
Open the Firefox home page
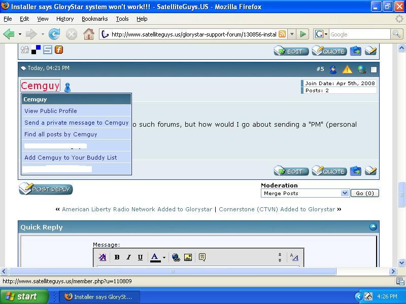point(88,34)
